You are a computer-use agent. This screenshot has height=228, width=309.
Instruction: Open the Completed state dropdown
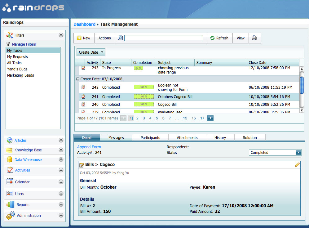[x=298, y=153]
